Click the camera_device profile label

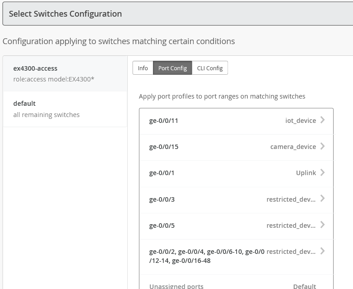tap(293, 147)
